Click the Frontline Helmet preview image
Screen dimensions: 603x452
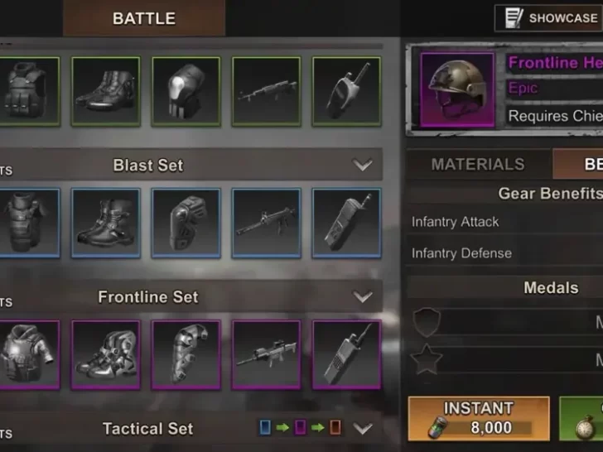(457, 90)
